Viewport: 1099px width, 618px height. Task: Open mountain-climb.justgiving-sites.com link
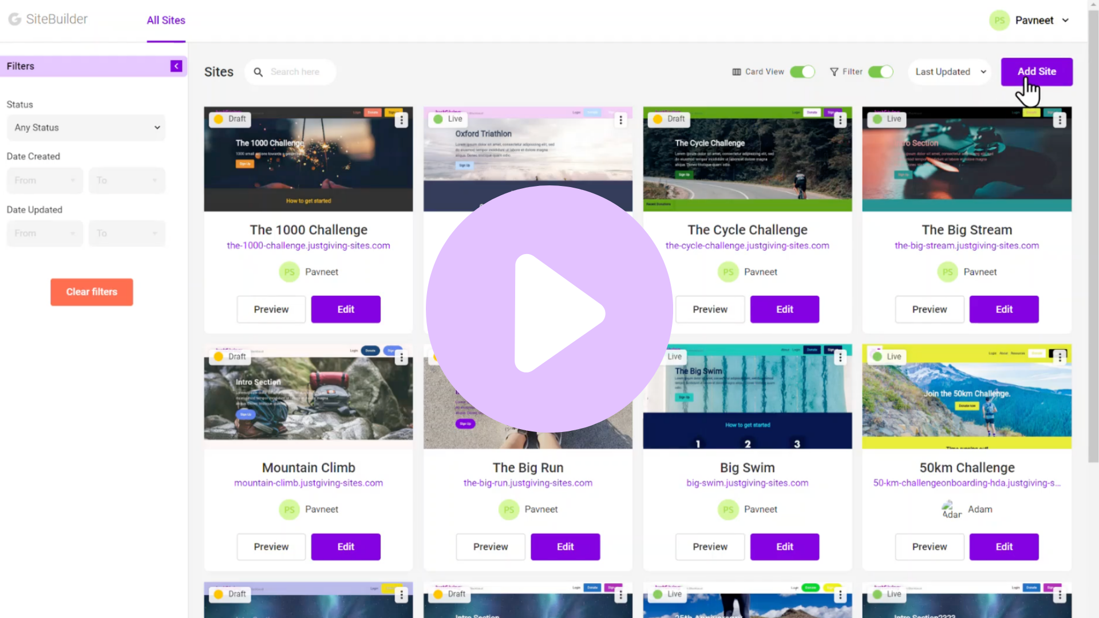[x=309, y=483]
